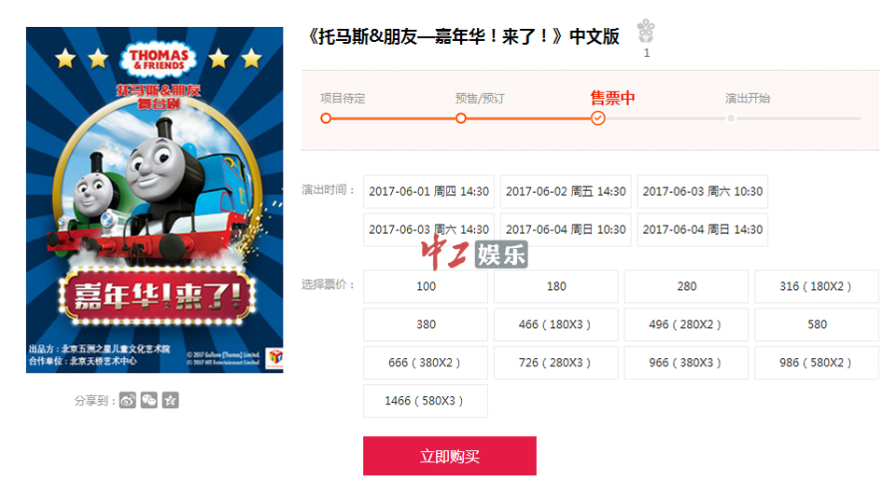This screenshot has width=896, height=495.
Task: Select the 280 ticket price
Action: tap(686, 286)
